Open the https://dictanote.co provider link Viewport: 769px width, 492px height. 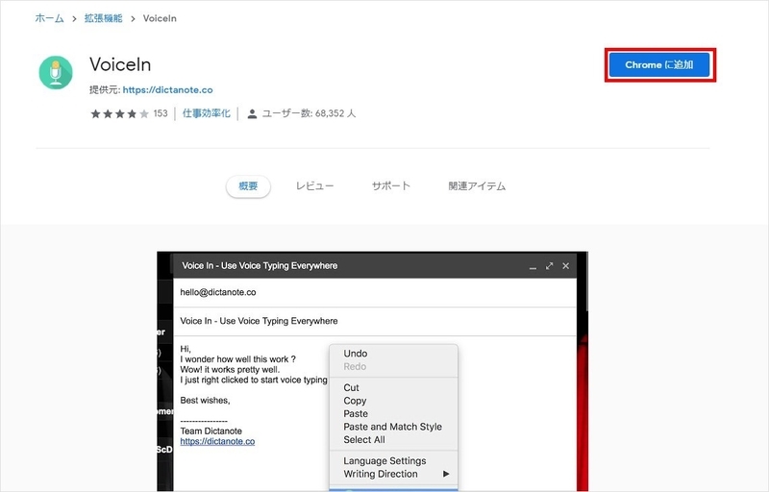pos(167,89)
